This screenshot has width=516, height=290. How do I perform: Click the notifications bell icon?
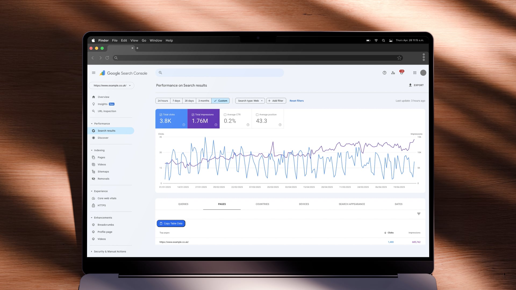click(402, 73)
